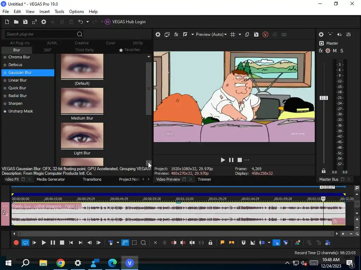Select the Unsharp Mask plug-in
The image size is (361, 270).
click(x=21, y=111)
